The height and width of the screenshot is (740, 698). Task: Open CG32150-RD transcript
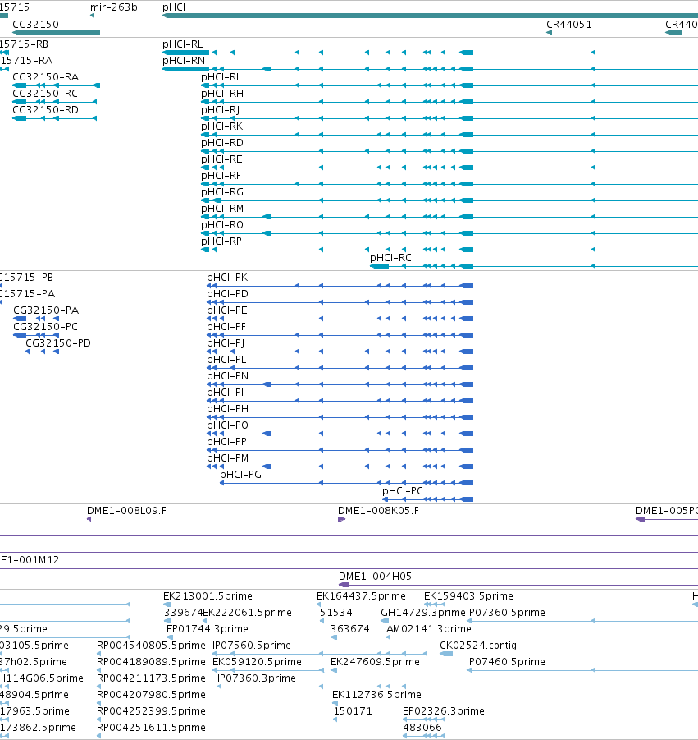coord(45,110)
